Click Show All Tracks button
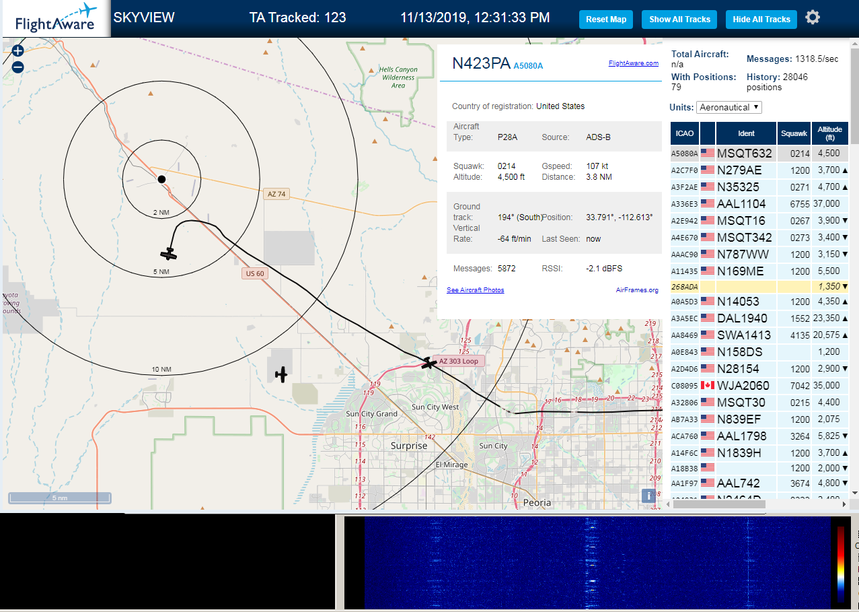859x612 pixels. point(679,20)
